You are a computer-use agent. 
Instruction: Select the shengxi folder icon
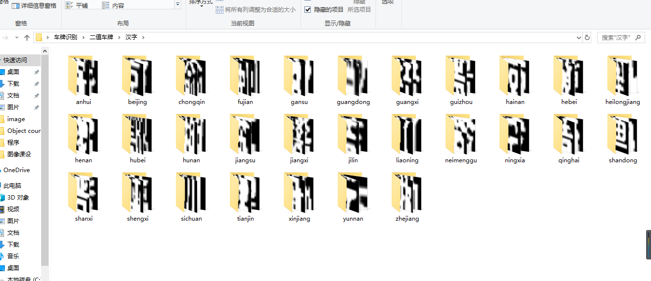coord(137,193)
